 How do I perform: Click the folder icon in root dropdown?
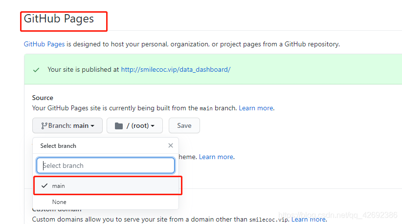[x=119, y=126]
